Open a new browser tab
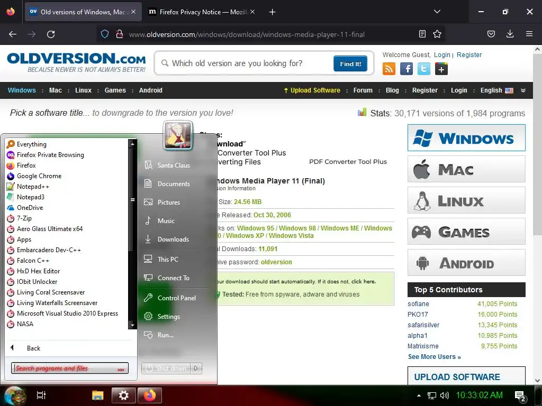 point(273,12)
